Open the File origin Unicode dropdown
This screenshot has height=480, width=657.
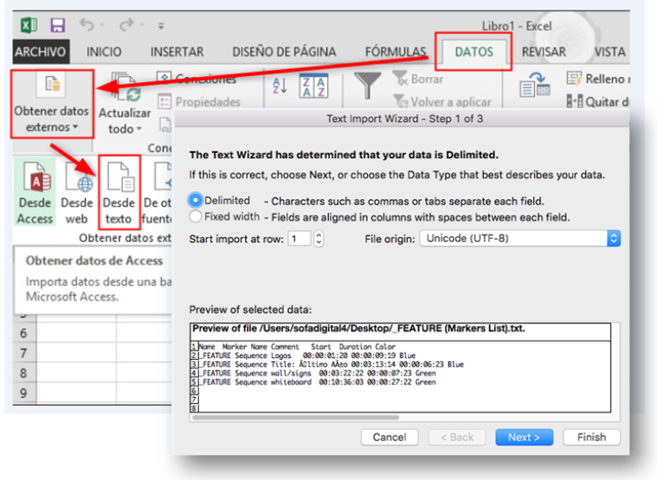(x=520, y=238)
